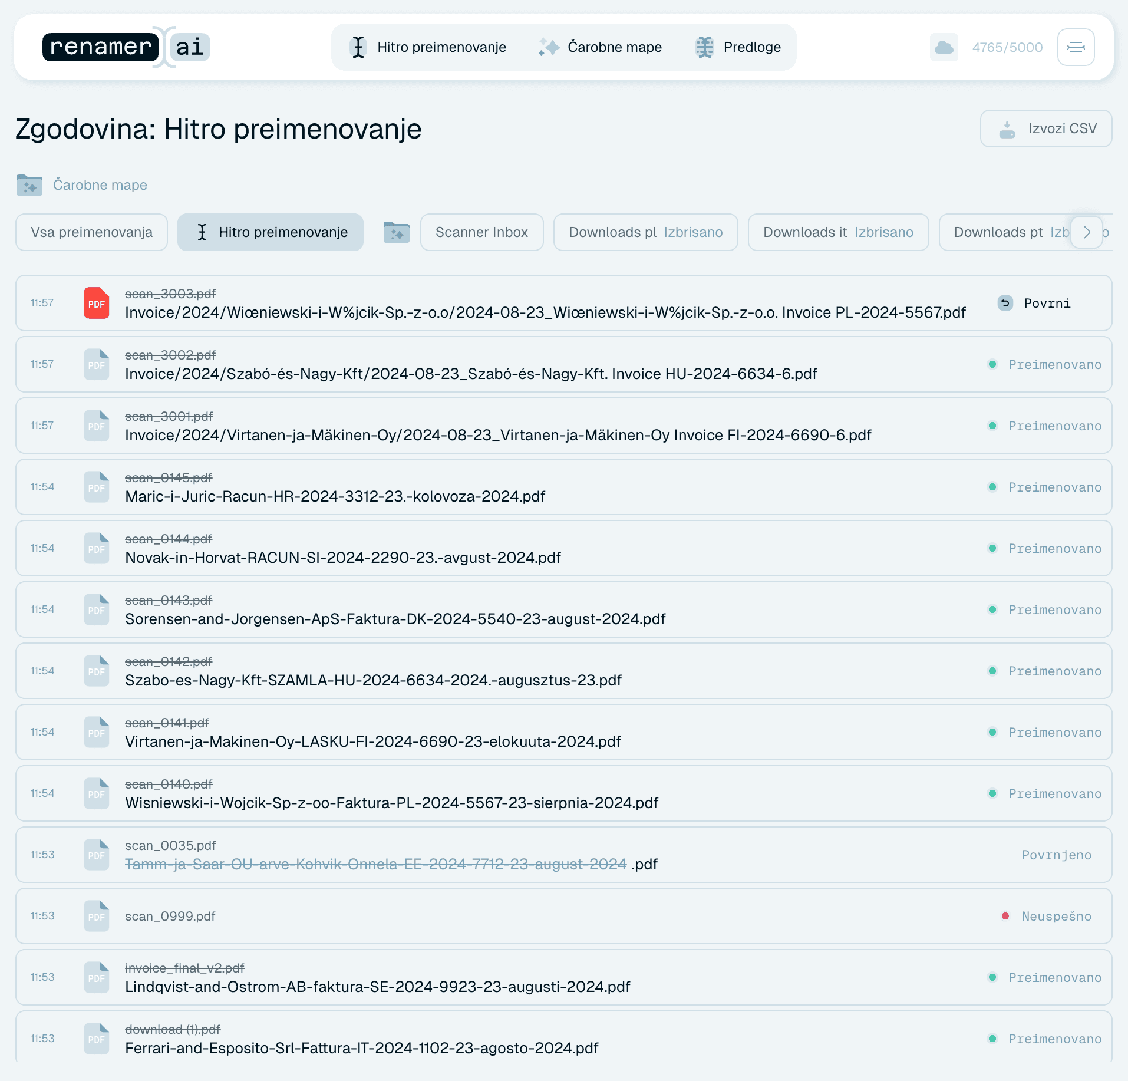This screenshot has width=1128, height=1081.
Task: Click PDF icon for scan_0140.pdf row
Action: point(97,793)
